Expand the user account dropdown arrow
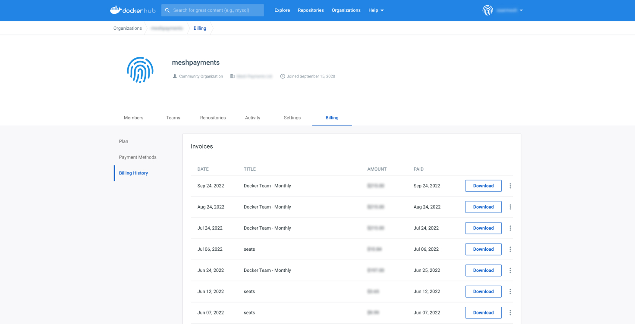 (521, 10)
